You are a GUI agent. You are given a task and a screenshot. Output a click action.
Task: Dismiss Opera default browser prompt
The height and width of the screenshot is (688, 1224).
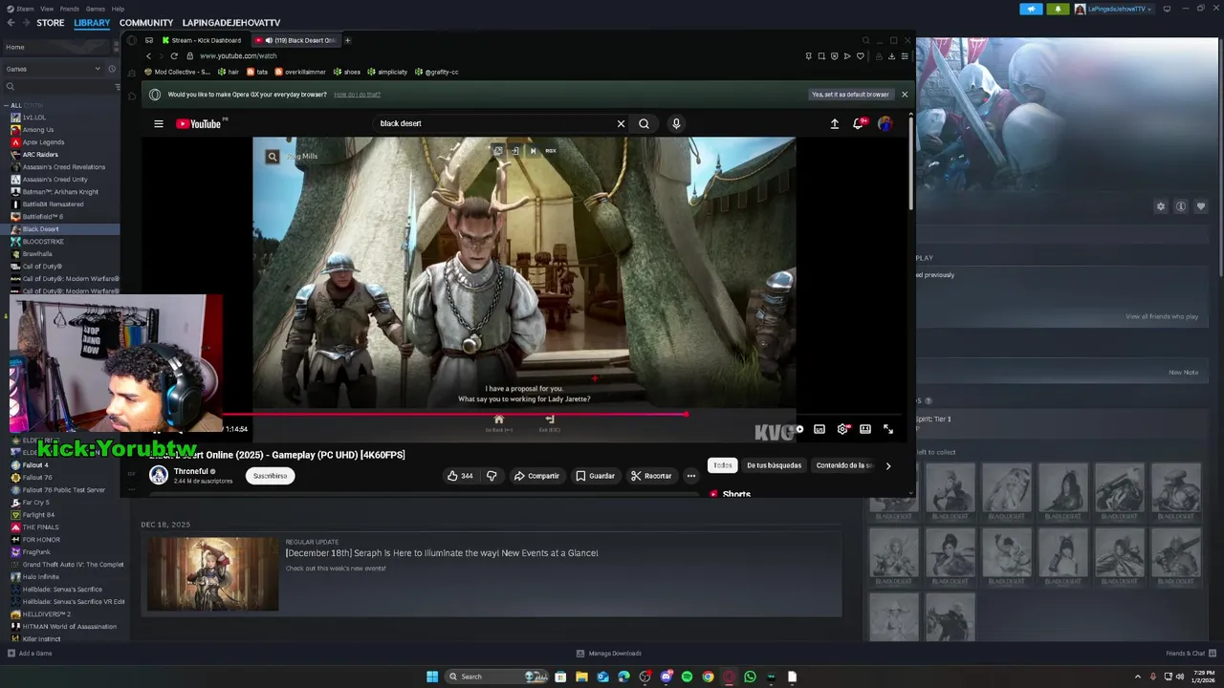tap(905, 95)
